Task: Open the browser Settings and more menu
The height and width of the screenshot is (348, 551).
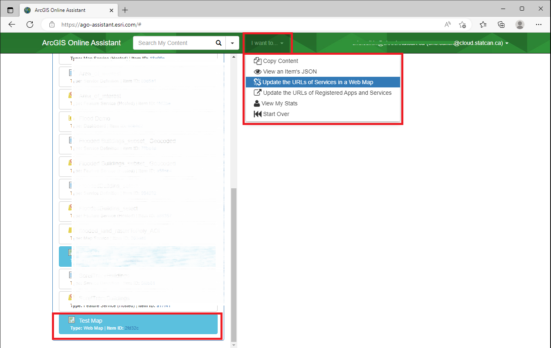Action: [539, 25]
